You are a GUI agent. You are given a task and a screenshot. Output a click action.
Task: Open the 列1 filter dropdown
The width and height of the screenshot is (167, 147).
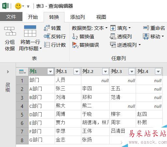pyautogui.click(x=50, y=71)
